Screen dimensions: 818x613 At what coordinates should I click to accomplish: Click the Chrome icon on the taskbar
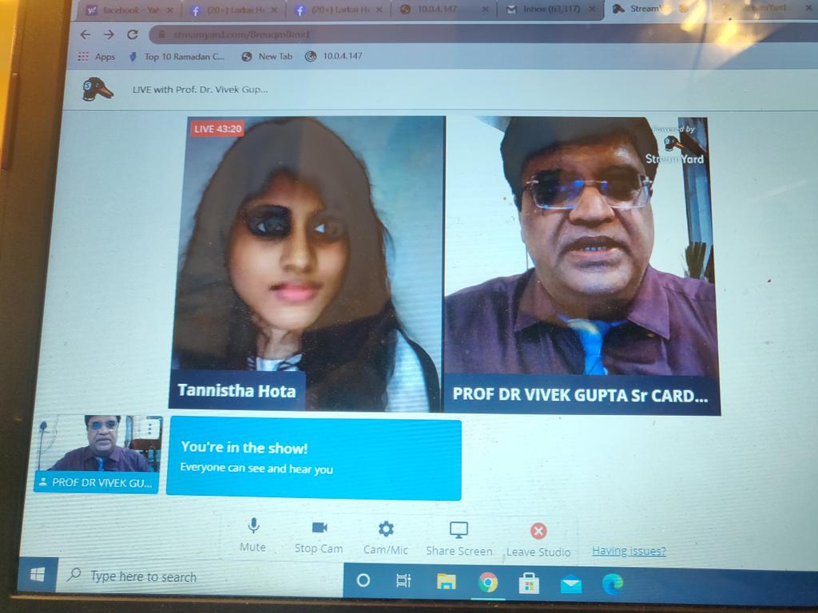(x=488, y=582)
